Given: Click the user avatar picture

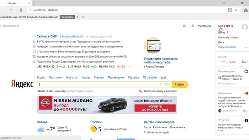Looking at the screenshot, I should click(x=245, y=27).
